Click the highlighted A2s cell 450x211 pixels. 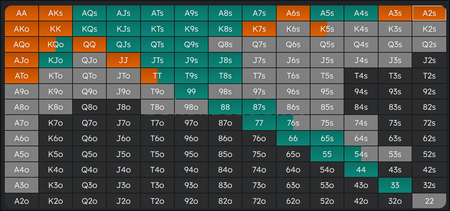[429, 13]
